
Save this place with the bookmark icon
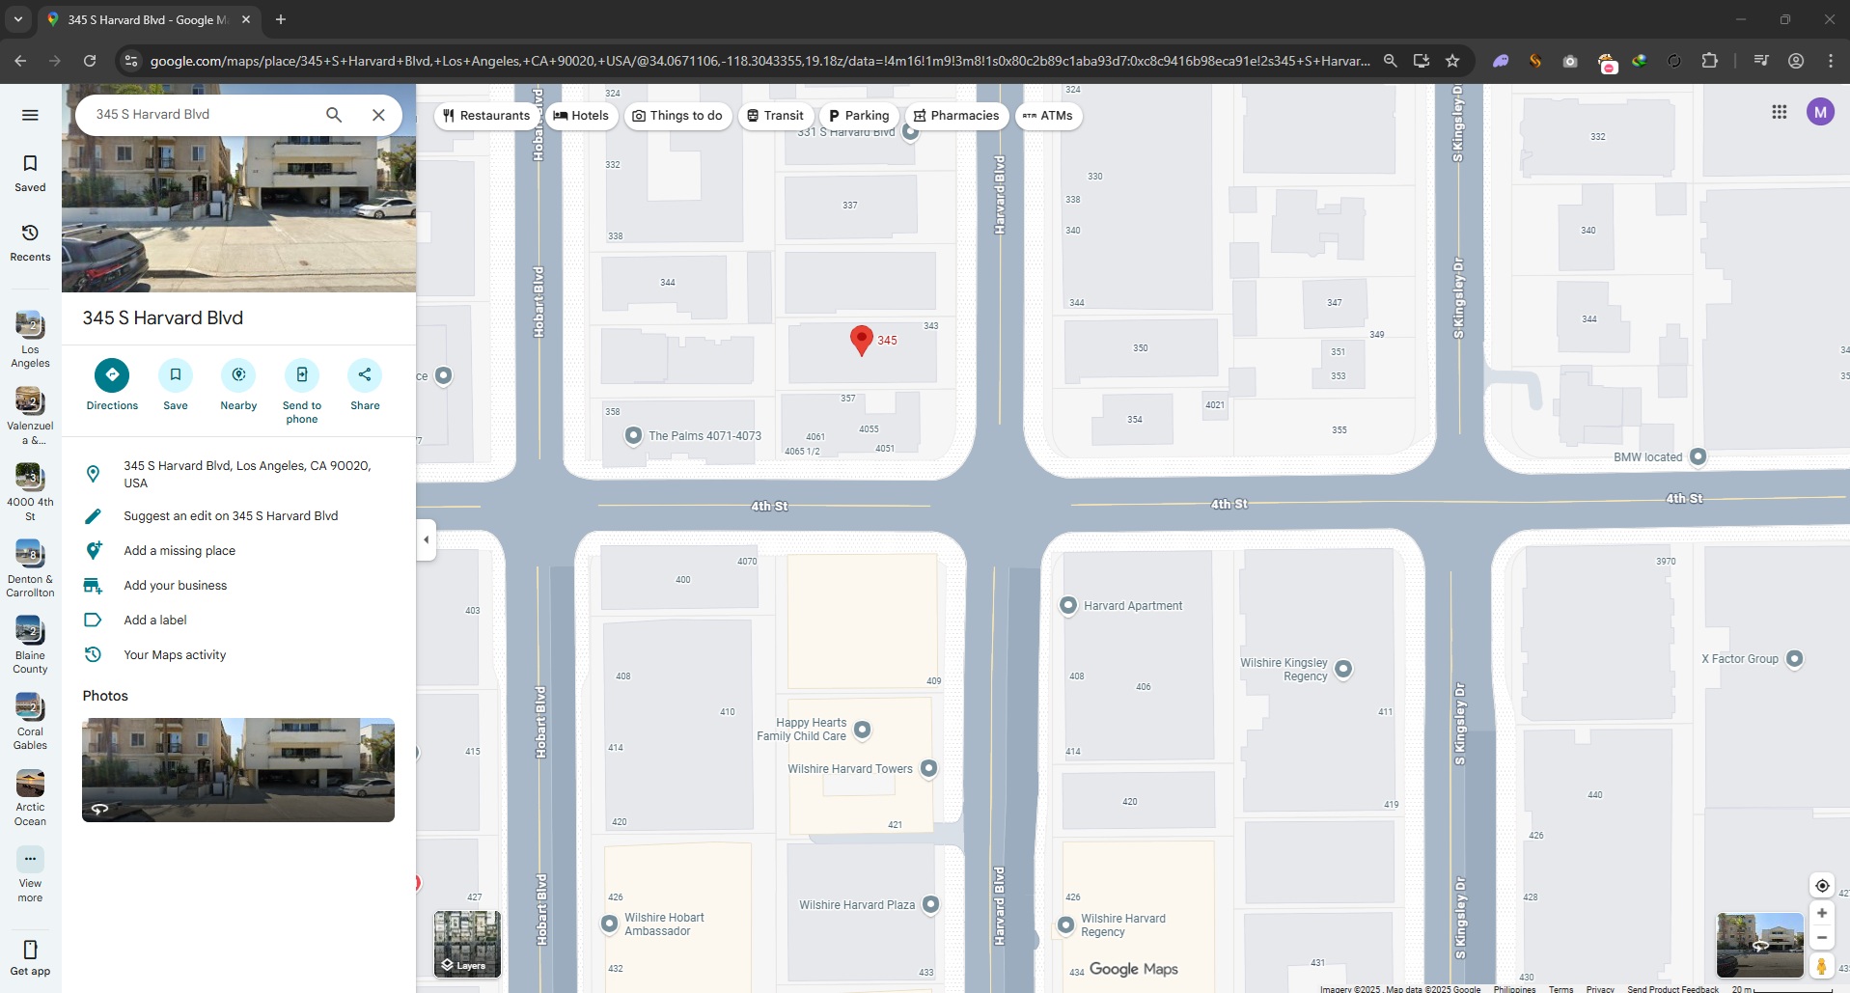pyautogui.click(x=176, y=375)
